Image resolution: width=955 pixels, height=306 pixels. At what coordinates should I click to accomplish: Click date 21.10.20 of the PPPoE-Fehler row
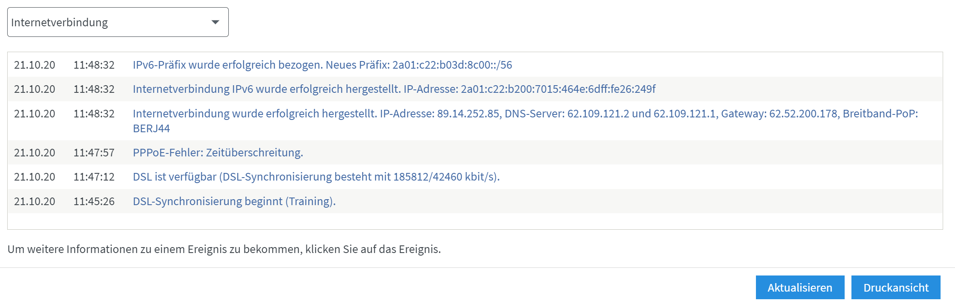pyautogui.click(x=34, y=153)
